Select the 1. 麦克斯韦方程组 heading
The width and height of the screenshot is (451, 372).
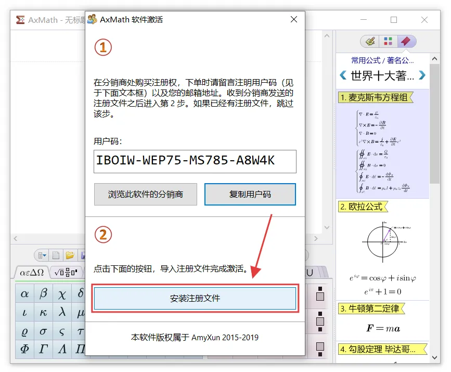click(x=376, y=97)
